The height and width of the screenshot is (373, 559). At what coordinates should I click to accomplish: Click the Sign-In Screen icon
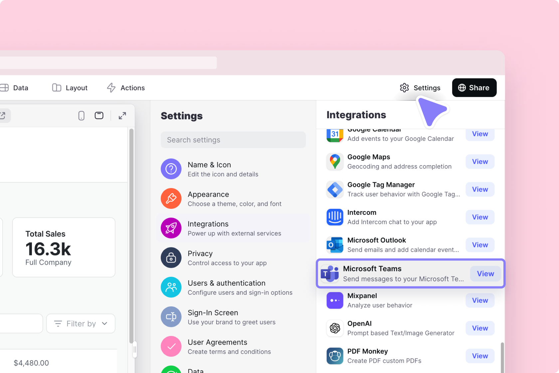coord(171,317)
